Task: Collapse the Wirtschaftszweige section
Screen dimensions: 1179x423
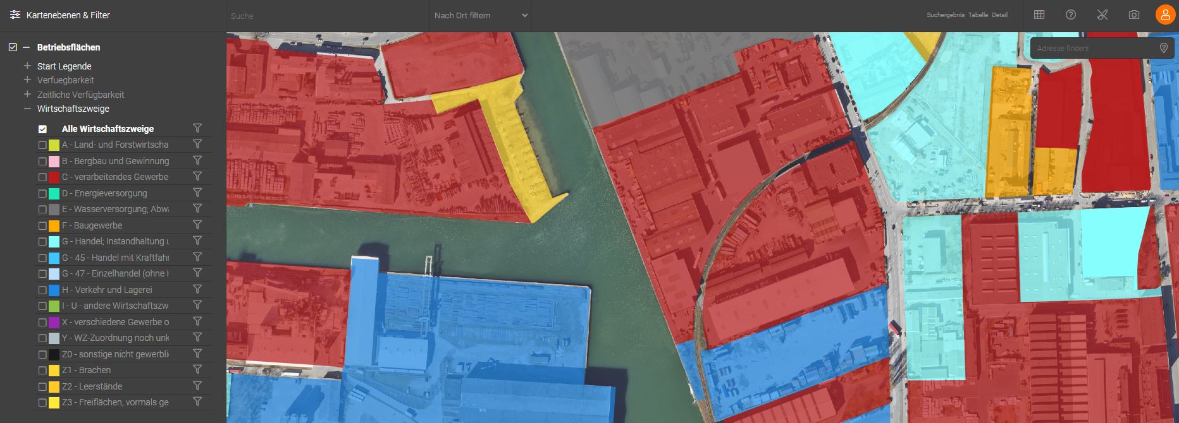Action: [27, 109]
